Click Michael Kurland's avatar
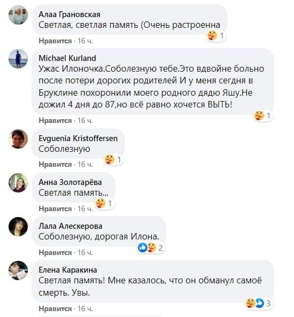This screenshot has width=294, height=317. 18,59
